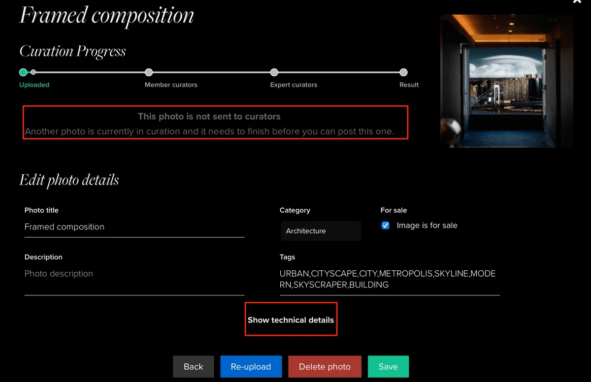Viewport: 591px width, 382px height.
Task: Open the framed cityscape photo thumbnail
Action: tap(507, 81)
